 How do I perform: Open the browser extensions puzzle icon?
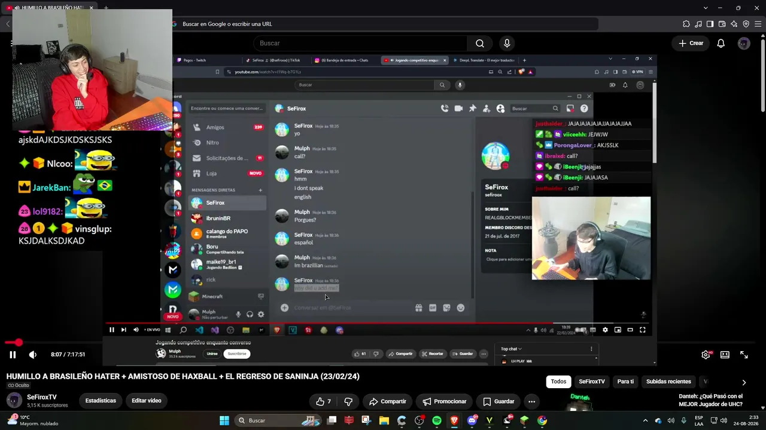(x=686, y=24)
